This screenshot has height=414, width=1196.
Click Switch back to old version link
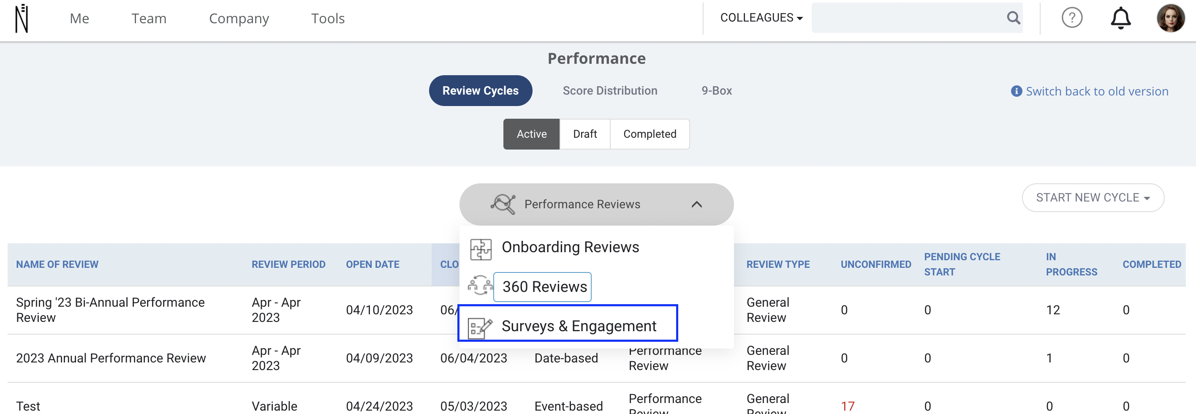[1097, 91]
